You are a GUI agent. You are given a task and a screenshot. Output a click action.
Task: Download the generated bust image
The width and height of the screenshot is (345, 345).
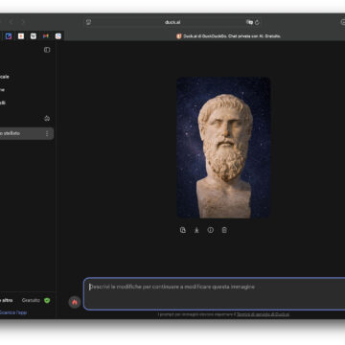196,230
